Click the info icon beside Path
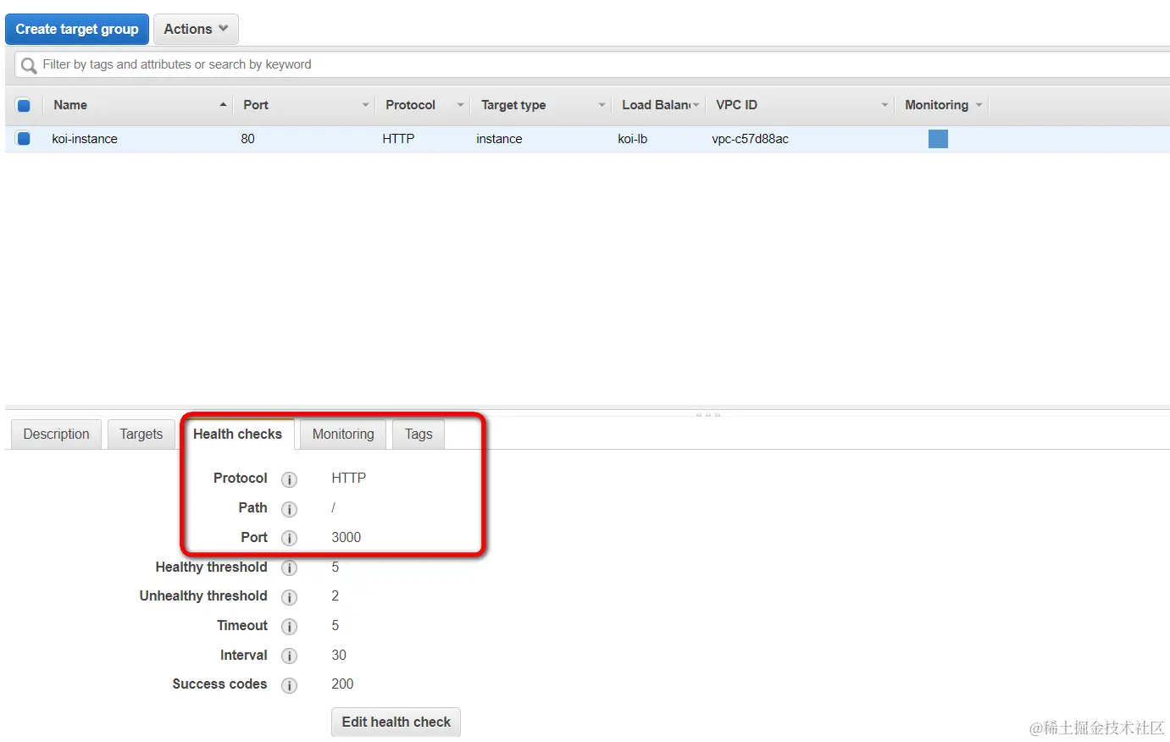Image resolution: width=1170 pixels, height=742 pixels. pos(289,509)
